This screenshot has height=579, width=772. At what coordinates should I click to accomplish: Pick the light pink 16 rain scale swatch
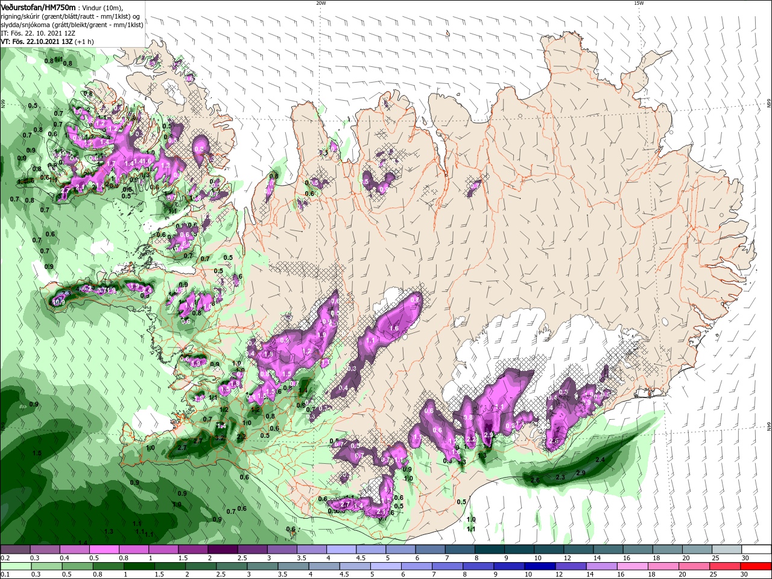tap(633, 566)
